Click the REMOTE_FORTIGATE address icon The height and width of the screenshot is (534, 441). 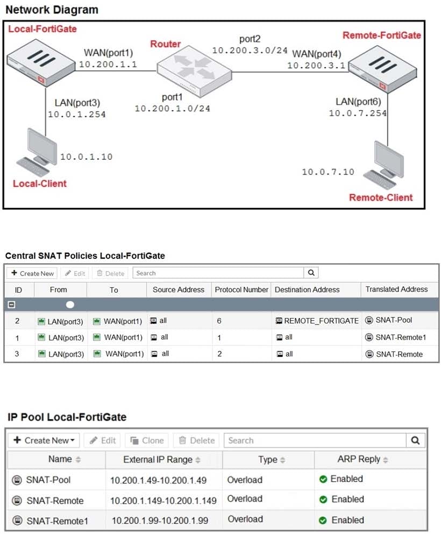279,321
